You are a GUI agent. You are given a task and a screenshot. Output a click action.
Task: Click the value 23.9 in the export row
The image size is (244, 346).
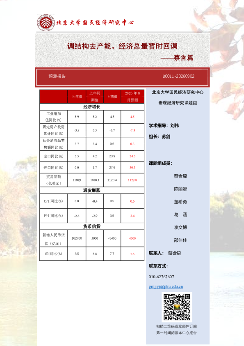[x=112, y=156]
